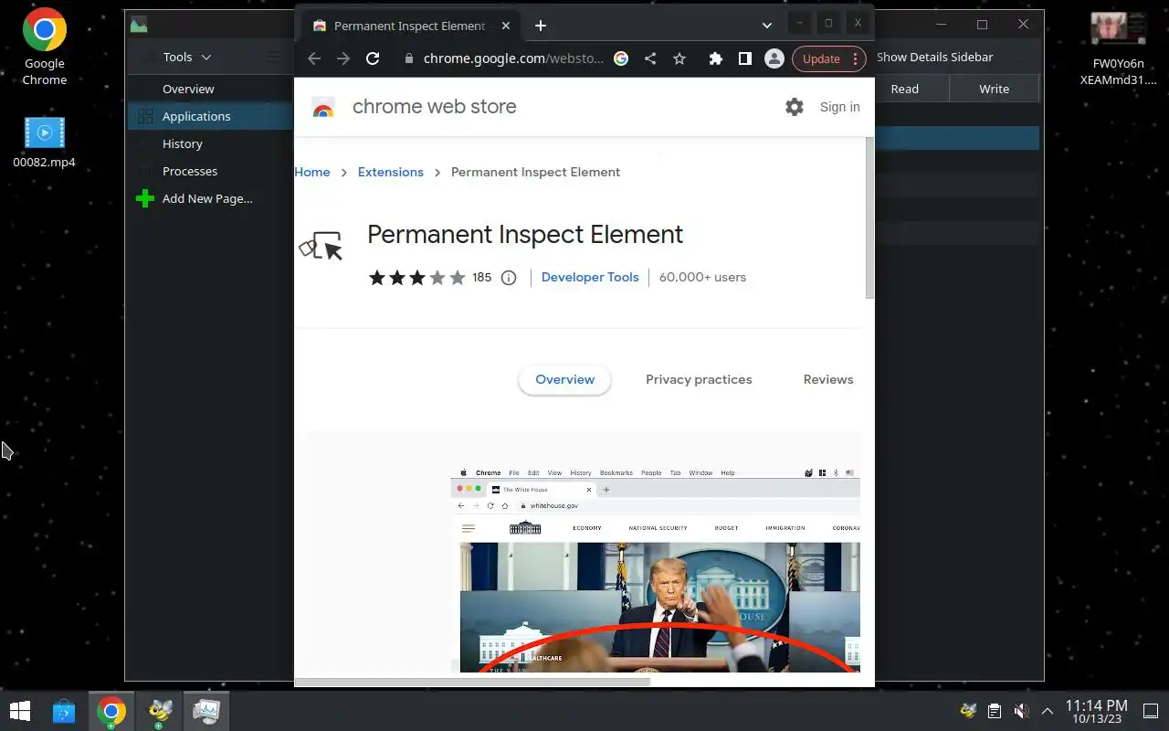Click the back arrow in Chrome toolbar
The image size is (1169, 731).
tap(314, 58)
